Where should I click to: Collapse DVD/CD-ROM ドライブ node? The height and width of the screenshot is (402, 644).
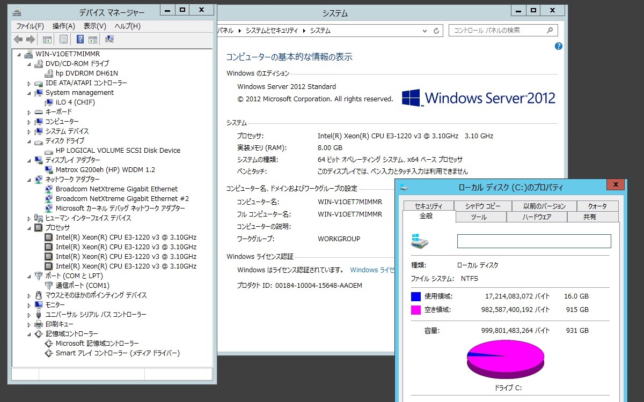29,64
